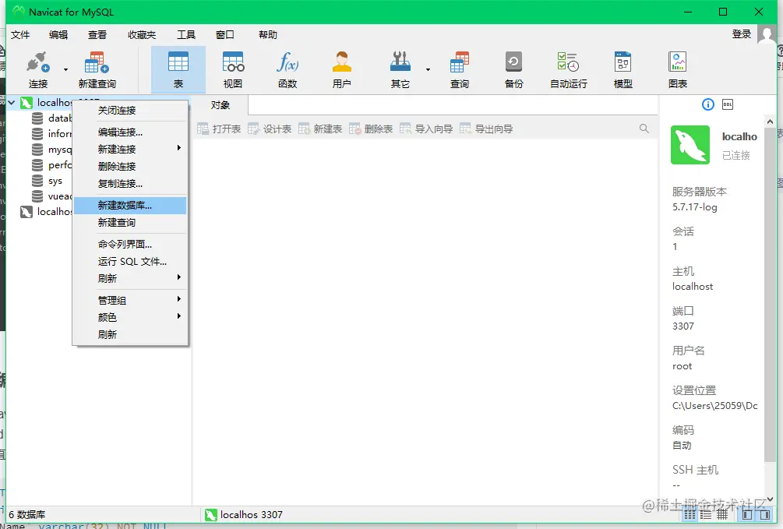The width and height of the screenshot is (783, 529).
Task: Open the 窗口 menu
Action: [224, 34]
